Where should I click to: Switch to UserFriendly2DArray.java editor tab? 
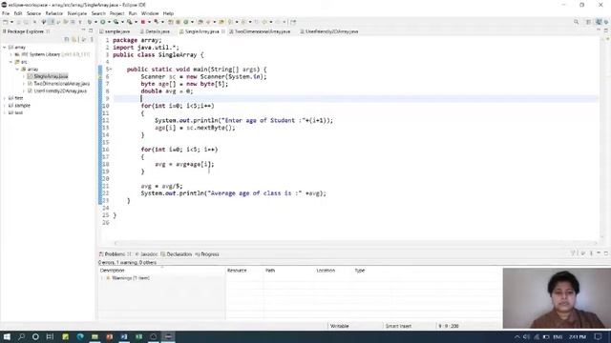pos(329,31)
